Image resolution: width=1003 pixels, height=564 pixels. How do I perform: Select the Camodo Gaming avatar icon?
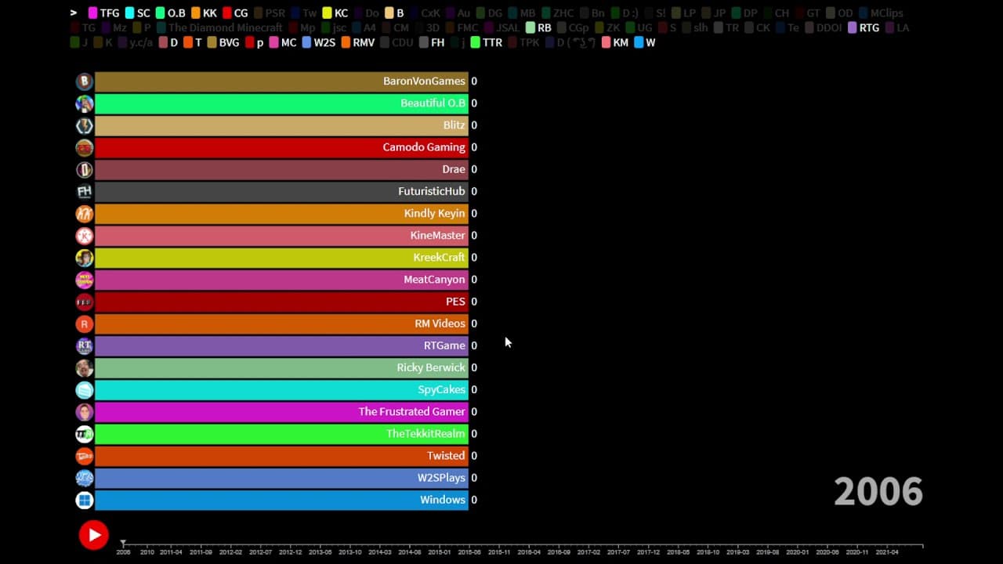pos(85,147)
